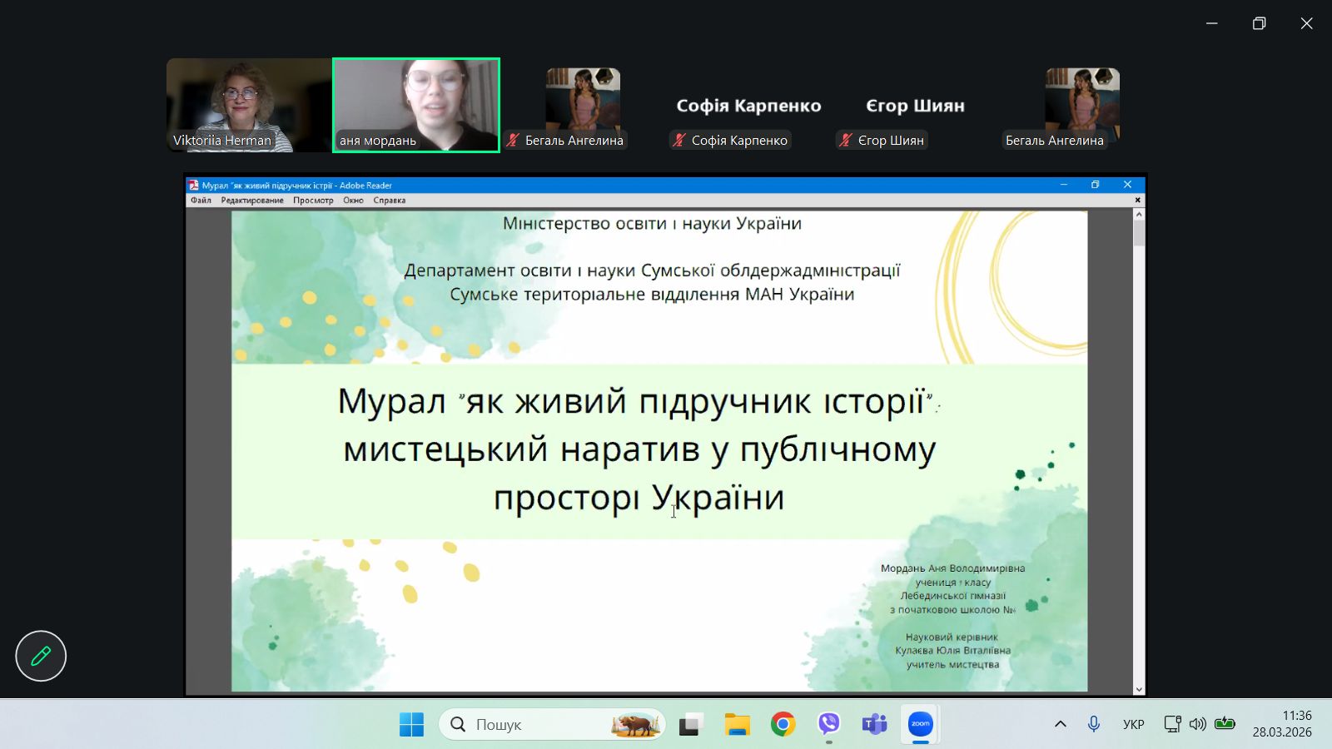Open Task View in the taskbar

690,724
